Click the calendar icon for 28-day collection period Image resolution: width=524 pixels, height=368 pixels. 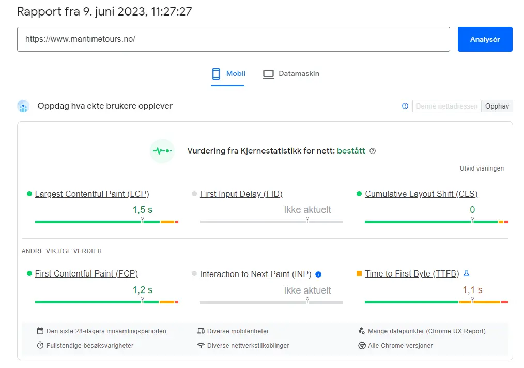[40, 331]
